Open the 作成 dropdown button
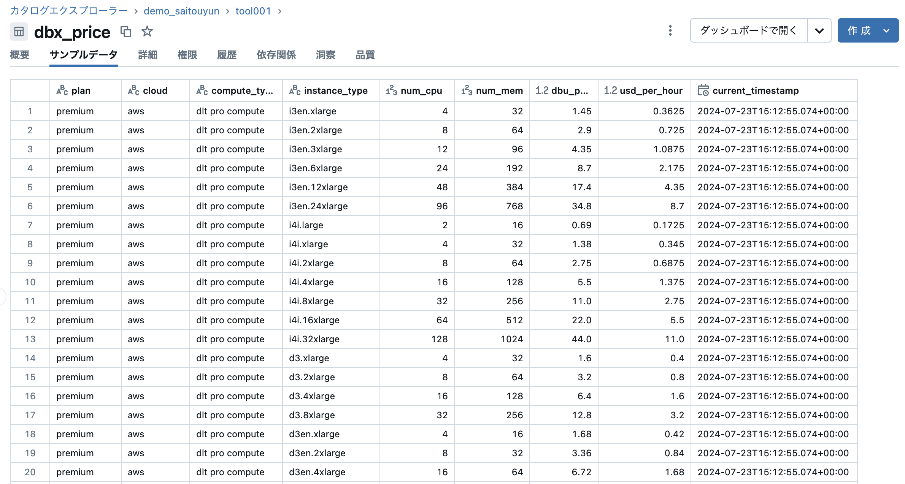This screenshot has width=905, height=484. pos(868,30)
